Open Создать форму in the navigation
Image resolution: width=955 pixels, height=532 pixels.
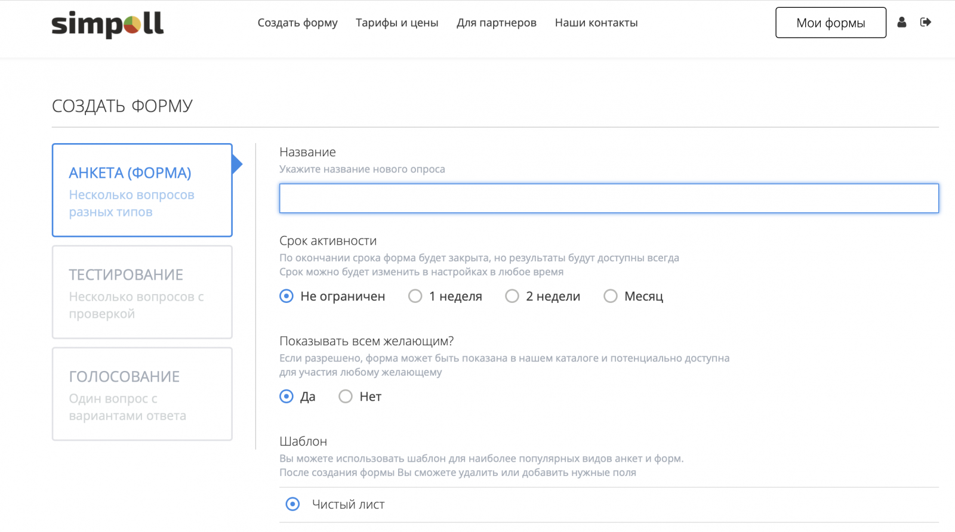[297, 23]
